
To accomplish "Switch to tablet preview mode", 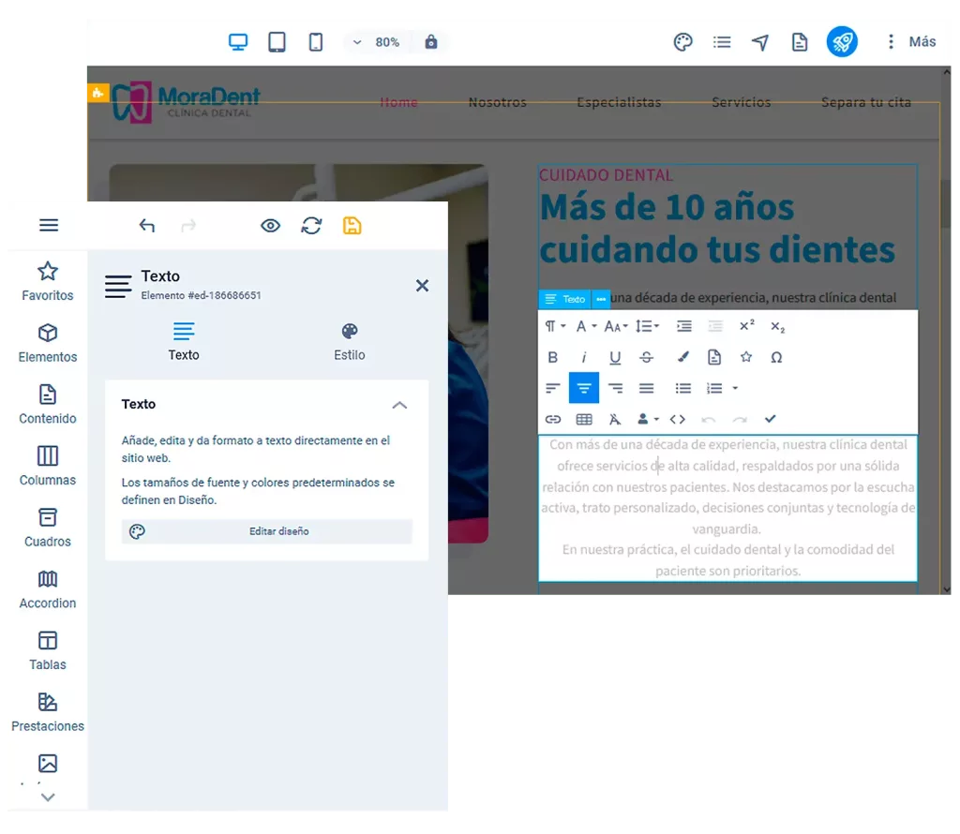I will pos(277,42).
